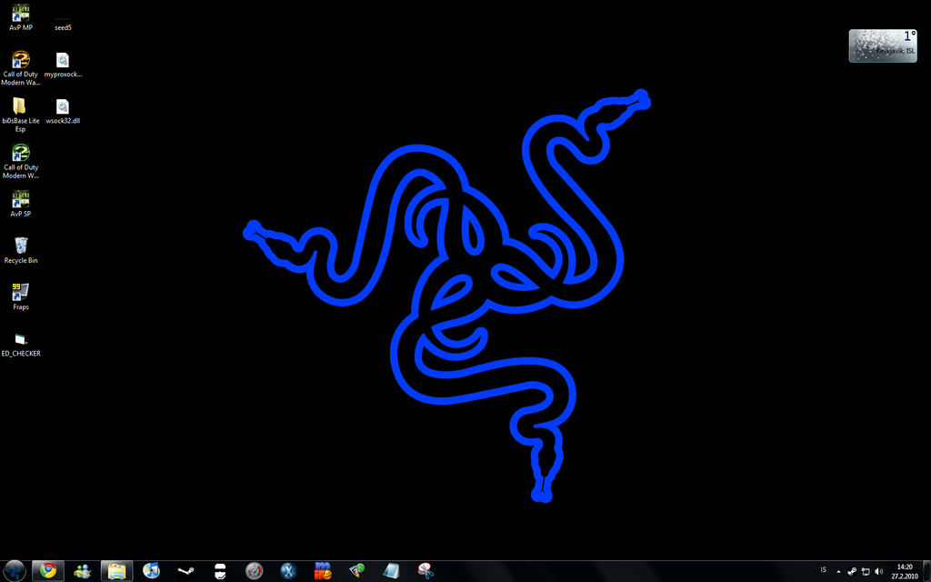Open the Notepad icon in the taskbar
Viewport: 931px width, 582px height.
[391, 571]
